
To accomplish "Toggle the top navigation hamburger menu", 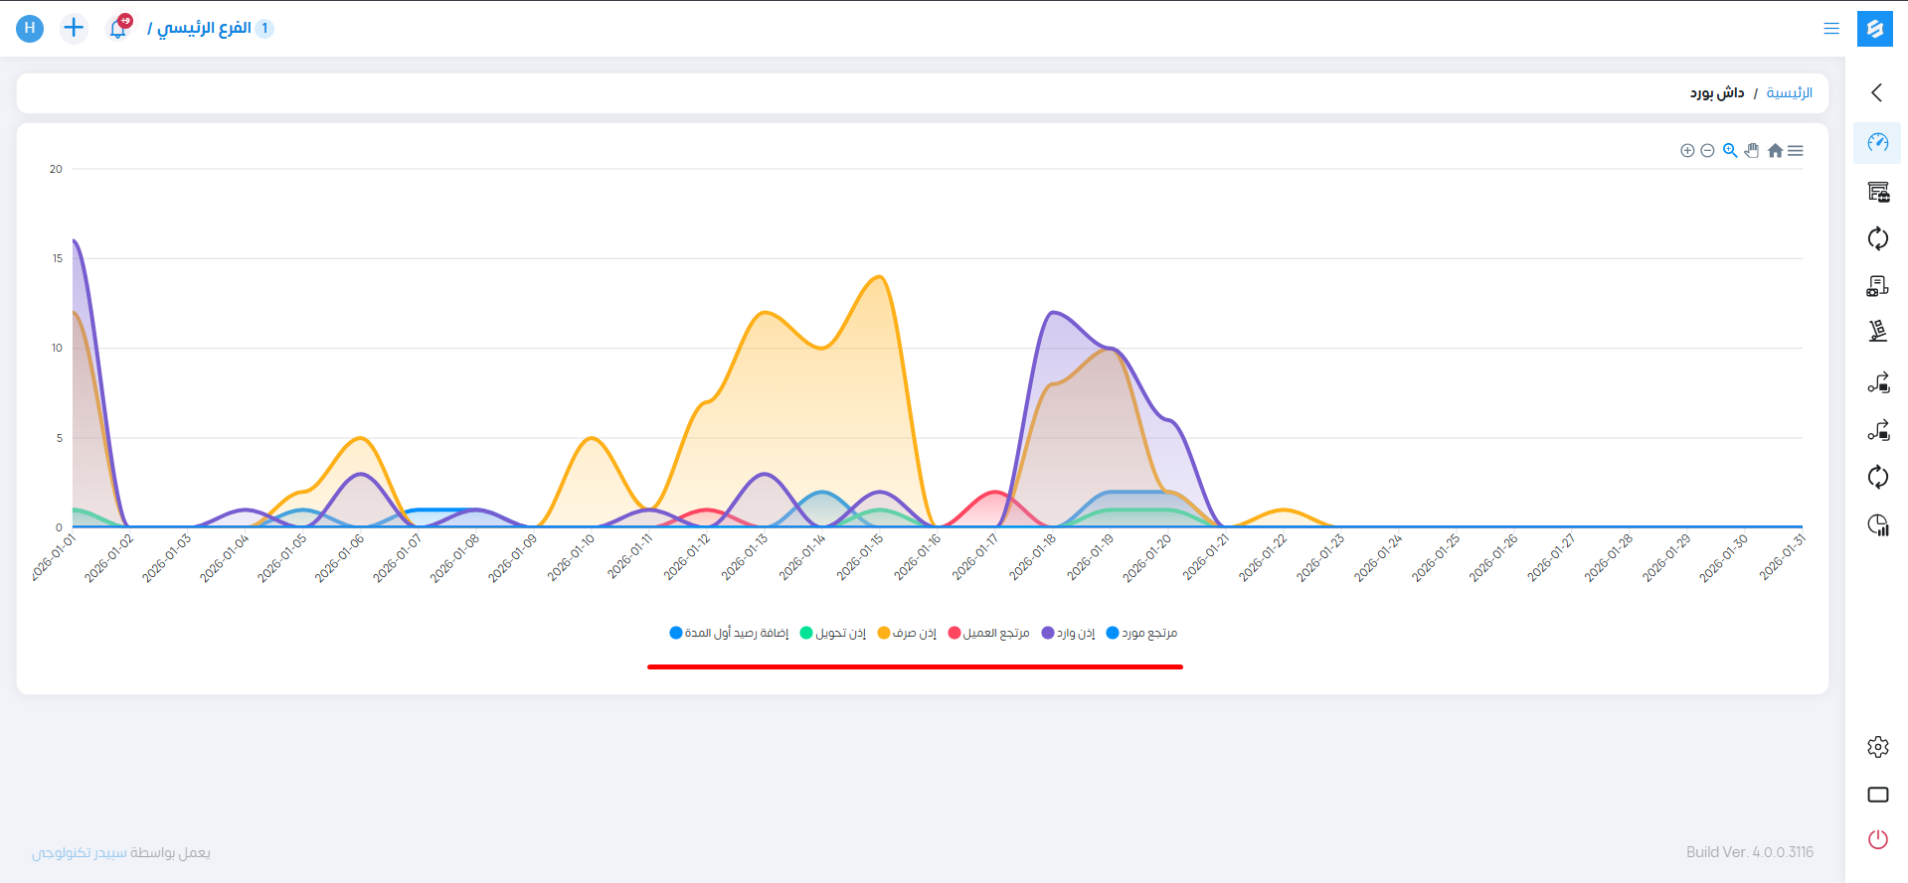I will pyautogui.click(x=1831, y=29).
